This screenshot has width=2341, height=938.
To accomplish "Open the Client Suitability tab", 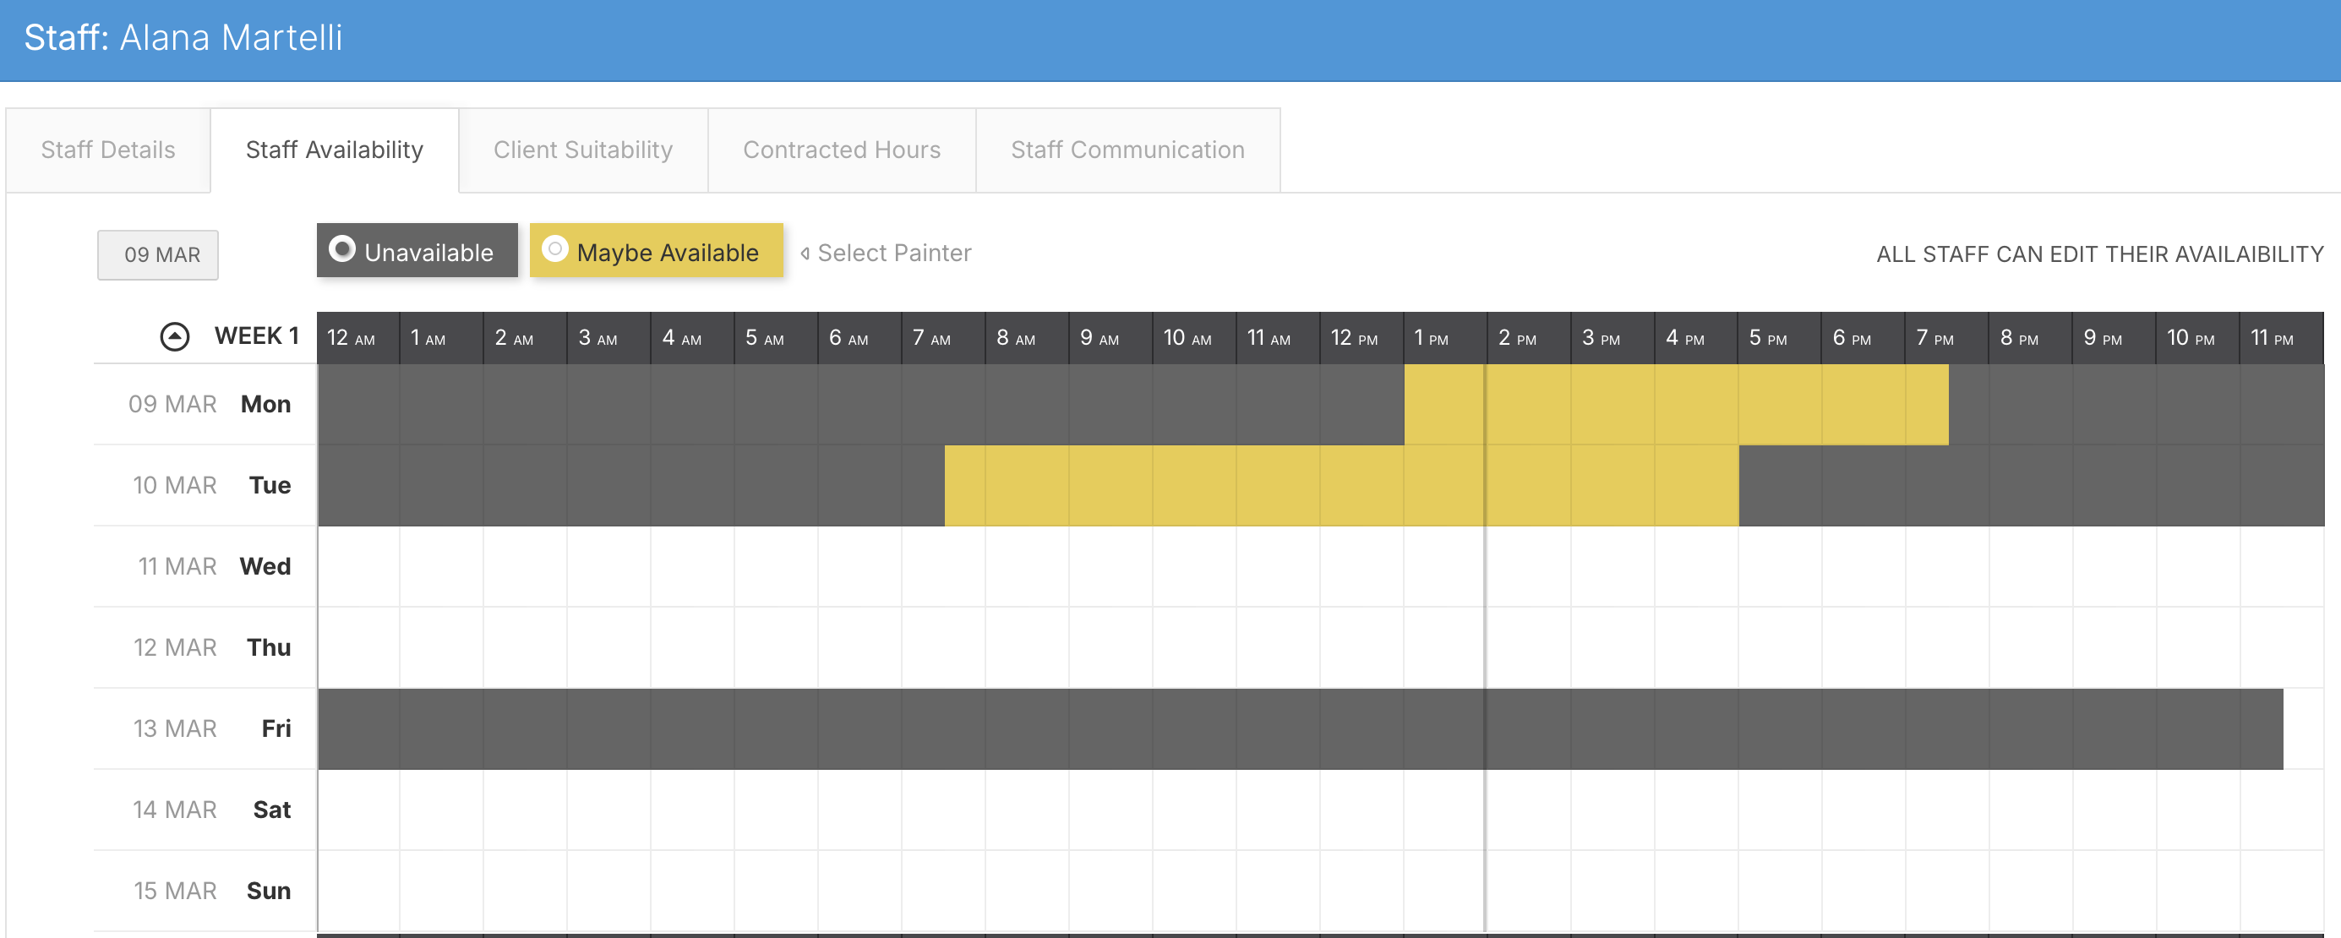I will pyautogui.click(x=583, y=150).
